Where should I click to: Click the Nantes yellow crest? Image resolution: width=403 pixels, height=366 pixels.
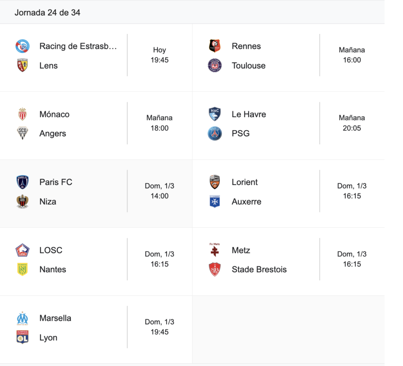tap(22, 270)
